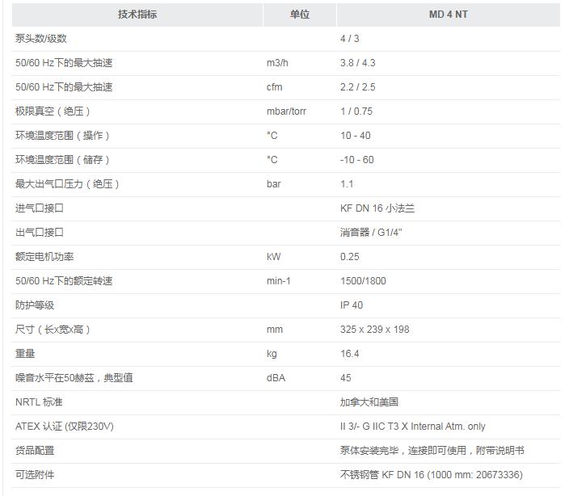Click the 防护等级 label
Viewport: 569px width, 496px height.
coord(35,305)
